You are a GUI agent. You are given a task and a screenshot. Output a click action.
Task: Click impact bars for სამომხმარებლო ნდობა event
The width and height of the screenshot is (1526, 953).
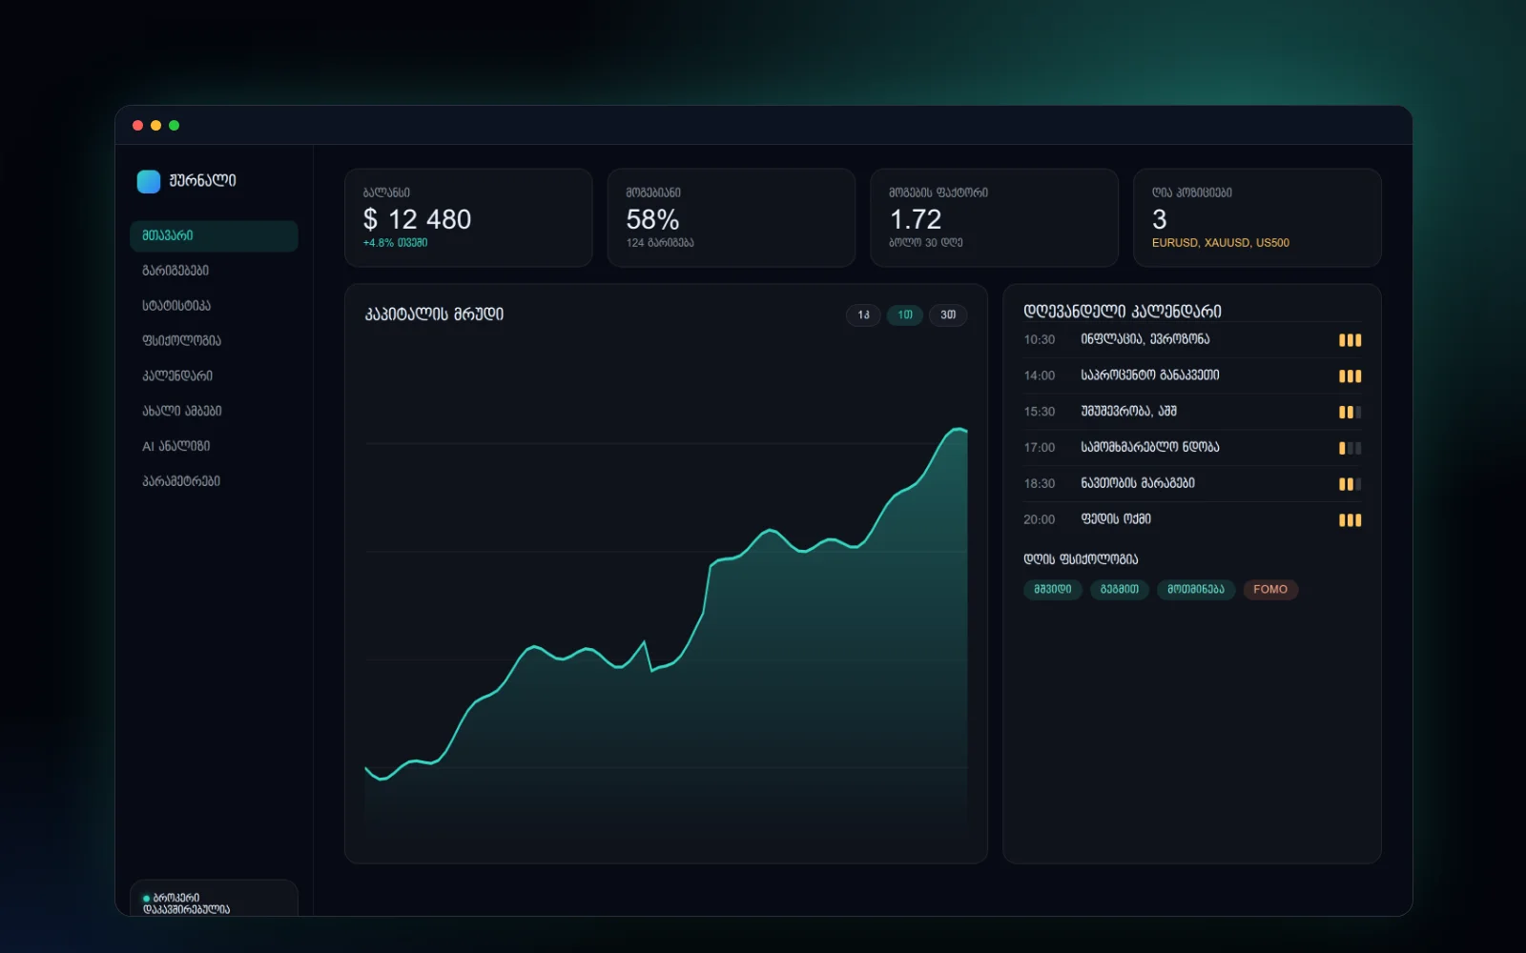pyautogui.click(x=1350, y=448)
